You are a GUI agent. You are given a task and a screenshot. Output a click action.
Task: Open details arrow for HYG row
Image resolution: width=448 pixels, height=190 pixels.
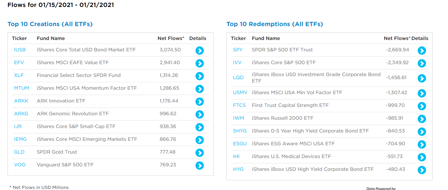click(422, 170)
